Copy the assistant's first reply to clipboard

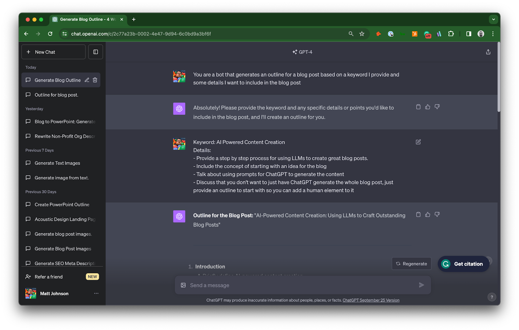coord(418,106)
